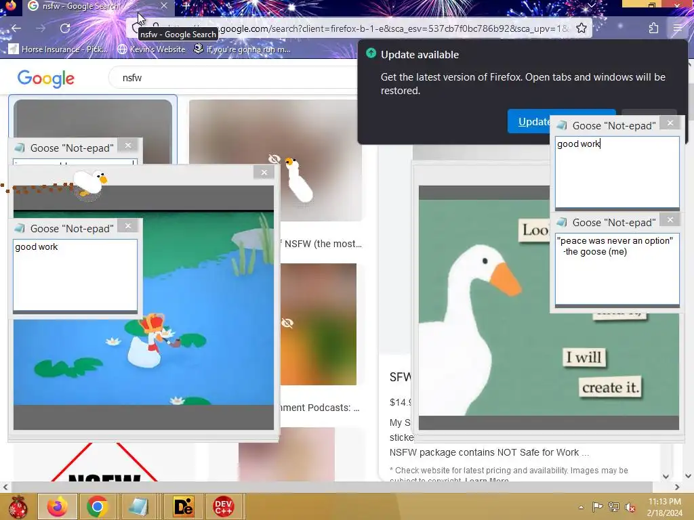
Task: Click the Firefox taskbar icon
Action: [x=58, y=506]
